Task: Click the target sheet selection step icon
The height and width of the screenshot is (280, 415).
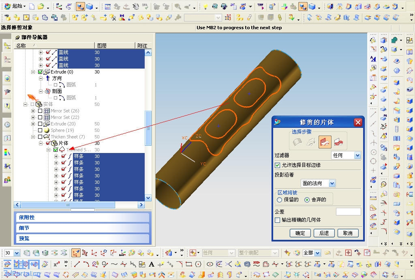Action: point(297,142)
